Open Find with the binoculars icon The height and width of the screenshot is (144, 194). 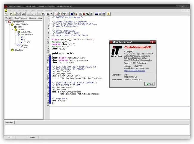click(48, 14)
